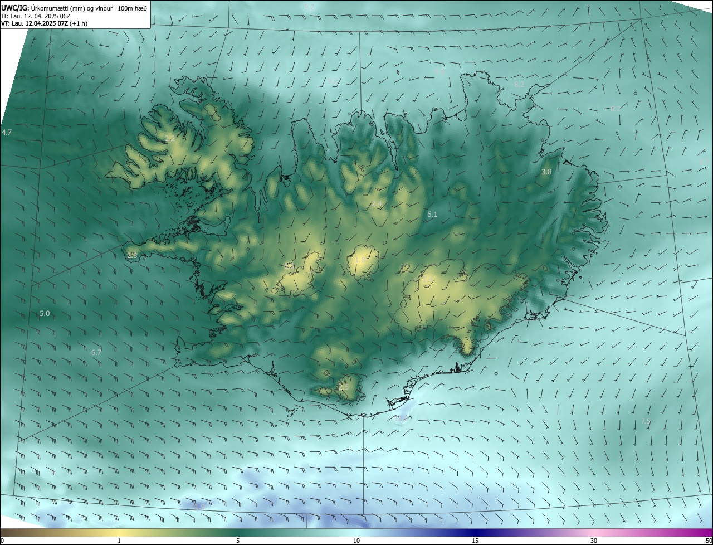Select the 1.0 label on central glacier

[x=360, y=260]
